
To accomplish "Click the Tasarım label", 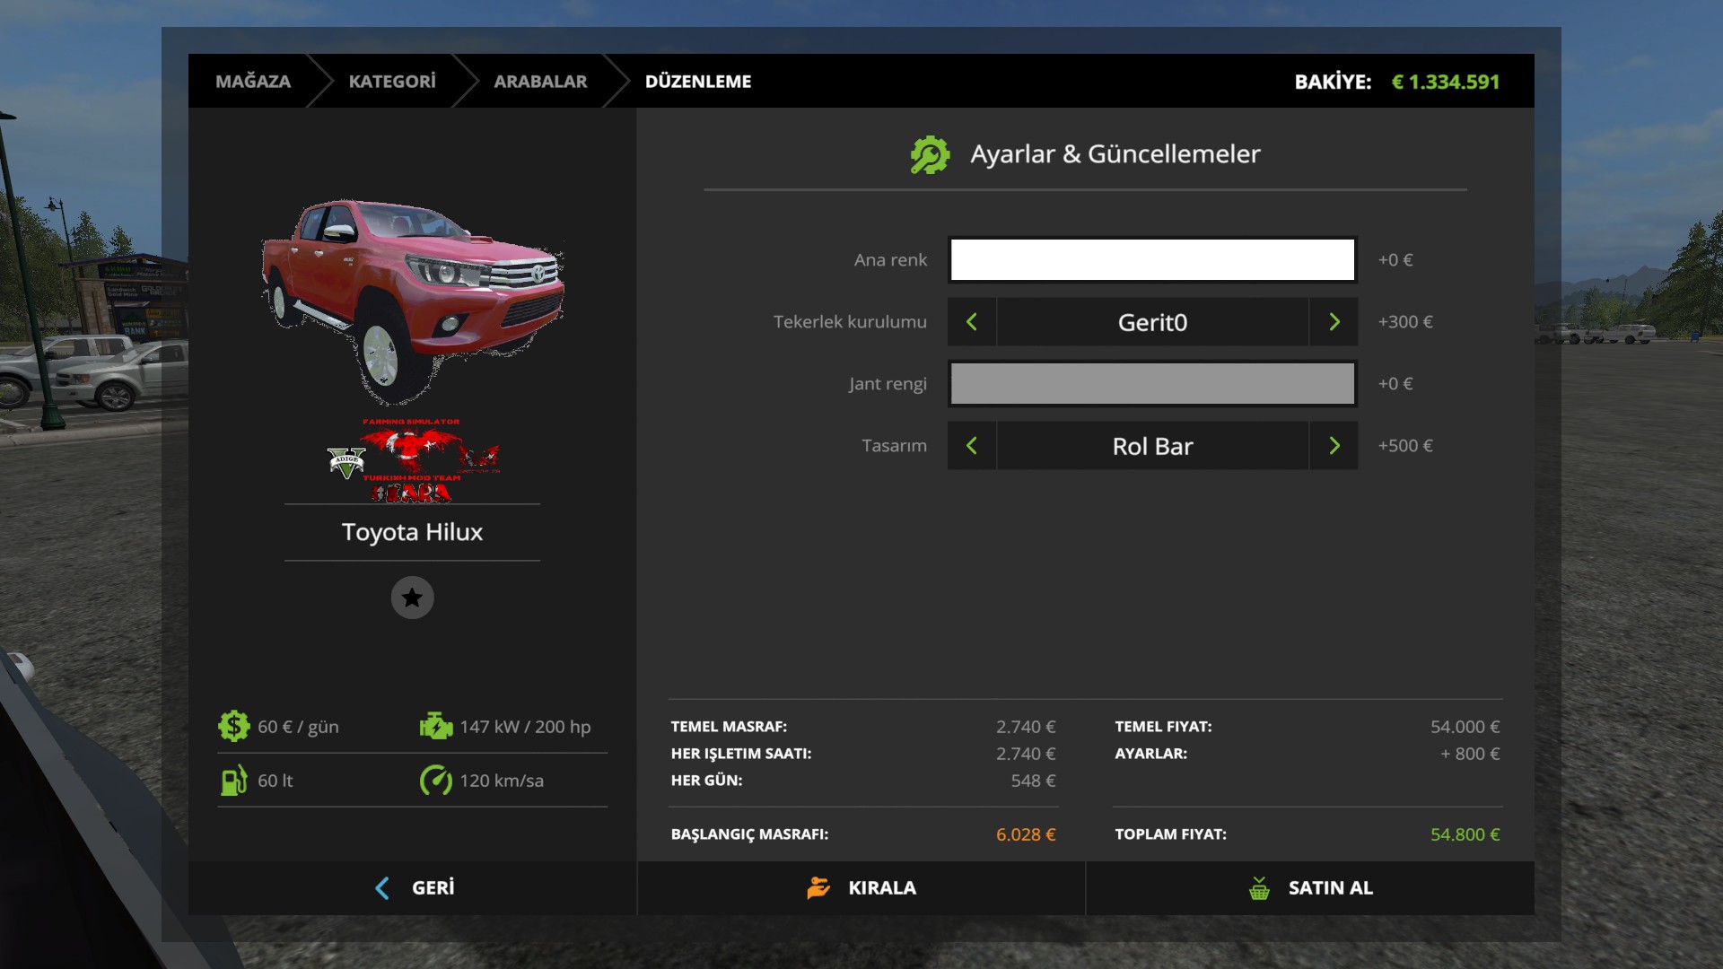I will [x=894, y=446].
